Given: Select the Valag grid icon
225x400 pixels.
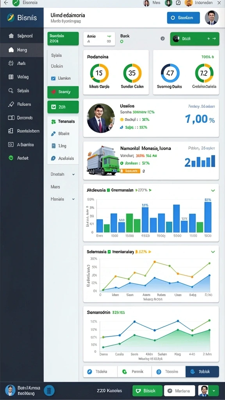Looking at the screenshot, I should tap(11, 77).
